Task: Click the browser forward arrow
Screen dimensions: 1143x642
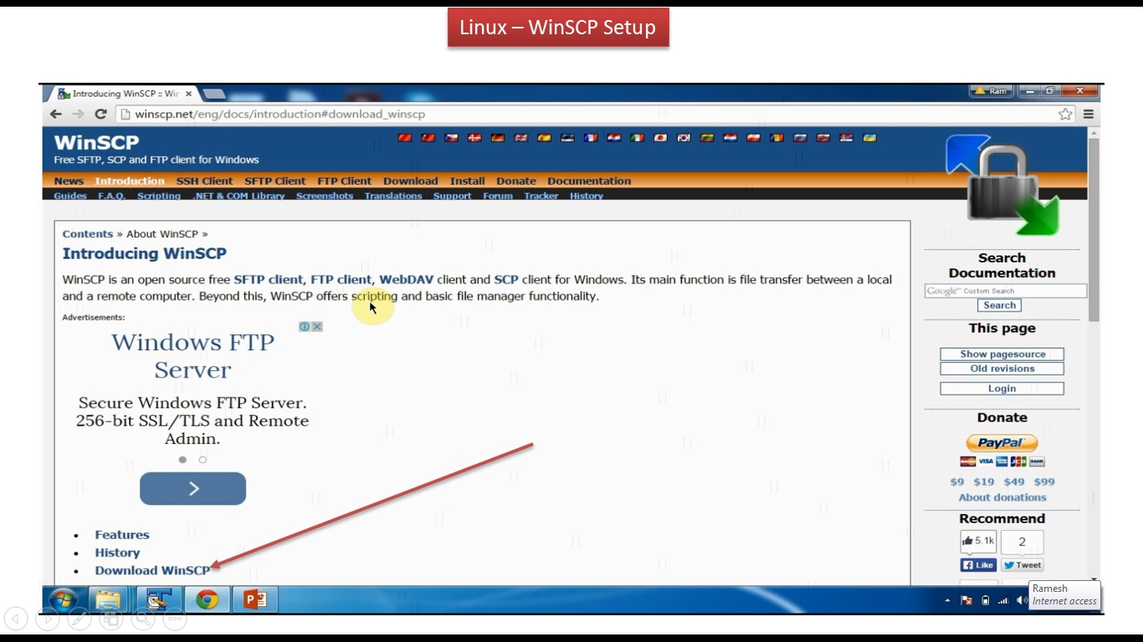Action: click(x=78, y=115)
